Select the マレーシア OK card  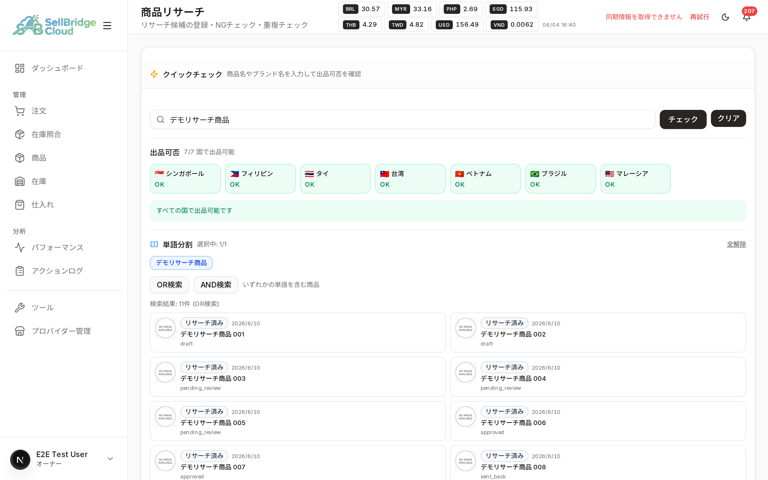[x=636, y=179]
